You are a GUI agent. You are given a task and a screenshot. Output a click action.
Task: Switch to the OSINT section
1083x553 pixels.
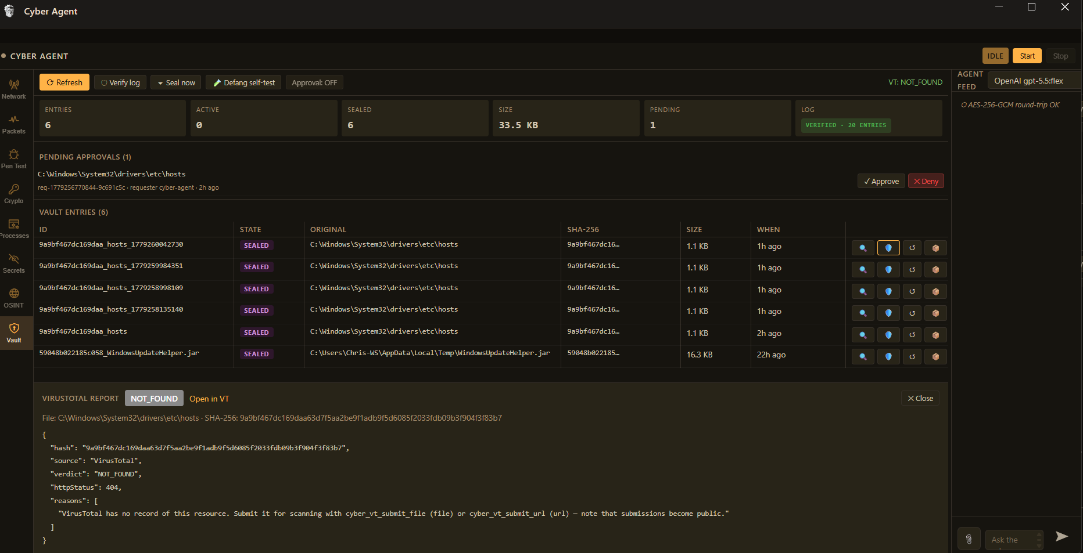pyautogui.click(x=14, y=298)
